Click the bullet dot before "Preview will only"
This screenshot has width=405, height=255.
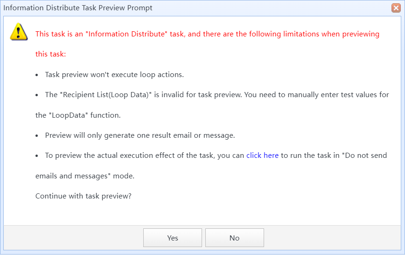(x=37, y=136)
